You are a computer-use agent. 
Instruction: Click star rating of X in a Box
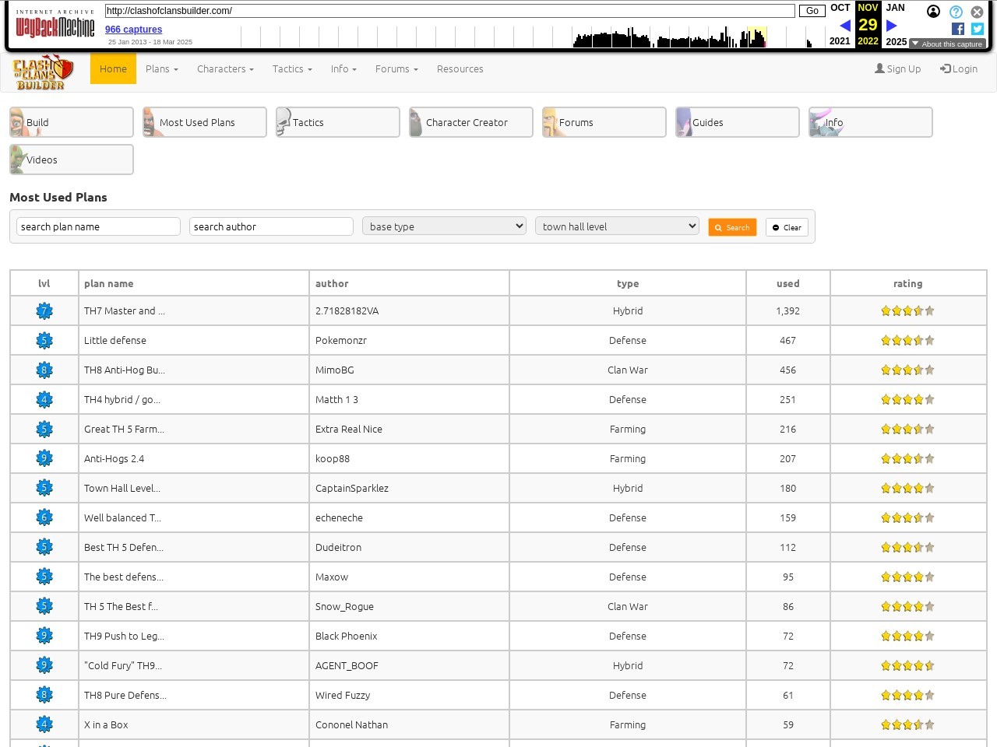[907, 725]
